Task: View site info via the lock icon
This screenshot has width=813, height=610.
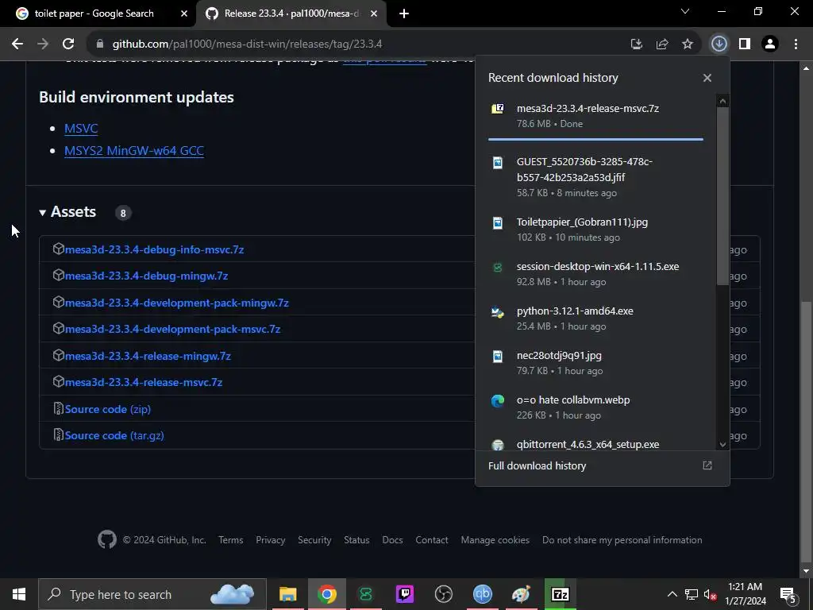Action: (100, 44)
